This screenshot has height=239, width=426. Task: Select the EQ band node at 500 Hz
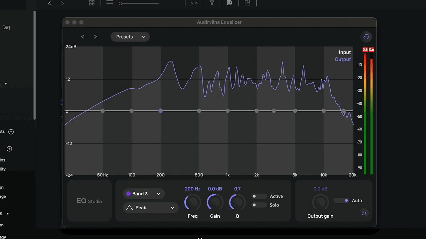[x=199, y=111]
